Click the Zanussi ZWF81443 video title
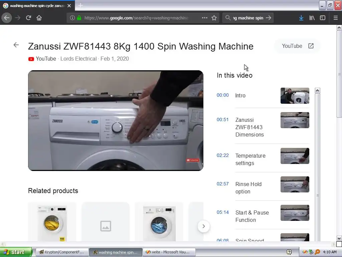Screen dimensions: 342x257 click(141, 46)
